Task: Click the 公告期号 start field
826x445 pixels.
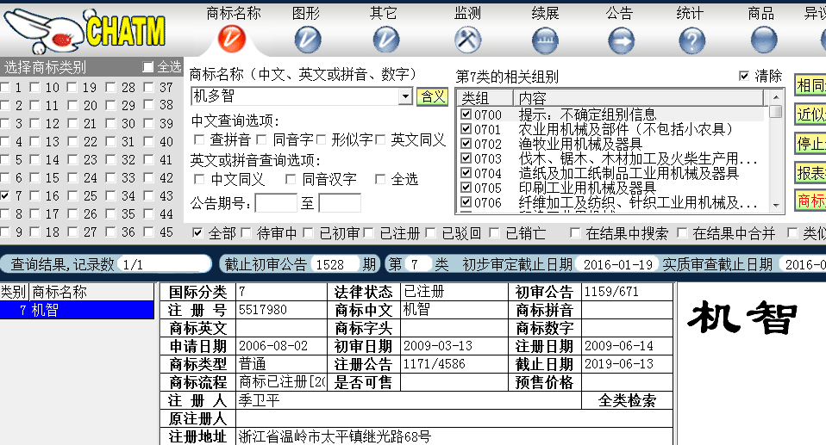Action: pyautogui.click(x=276, y=202)
